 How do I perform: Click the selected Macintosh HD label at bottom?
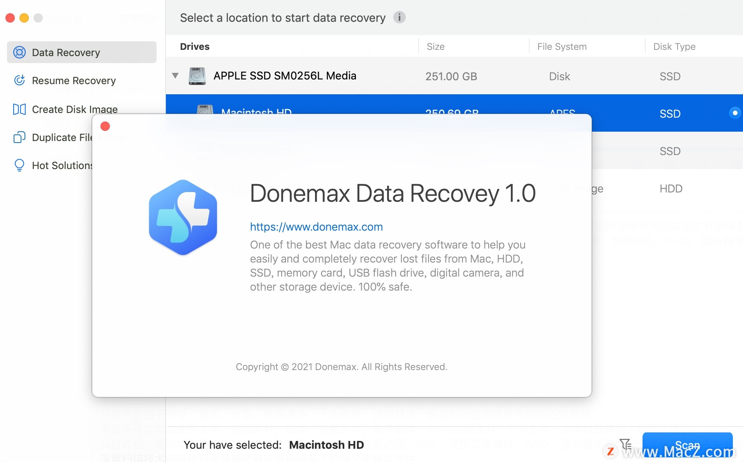click(326, 445)
